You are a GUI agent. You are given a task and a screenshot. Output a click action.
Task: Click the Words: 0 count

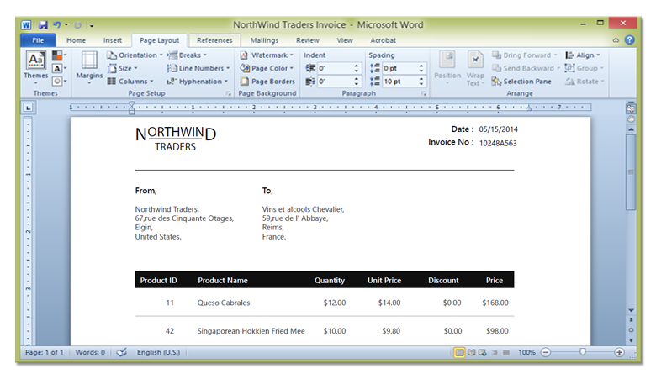(x=90, y=353)
